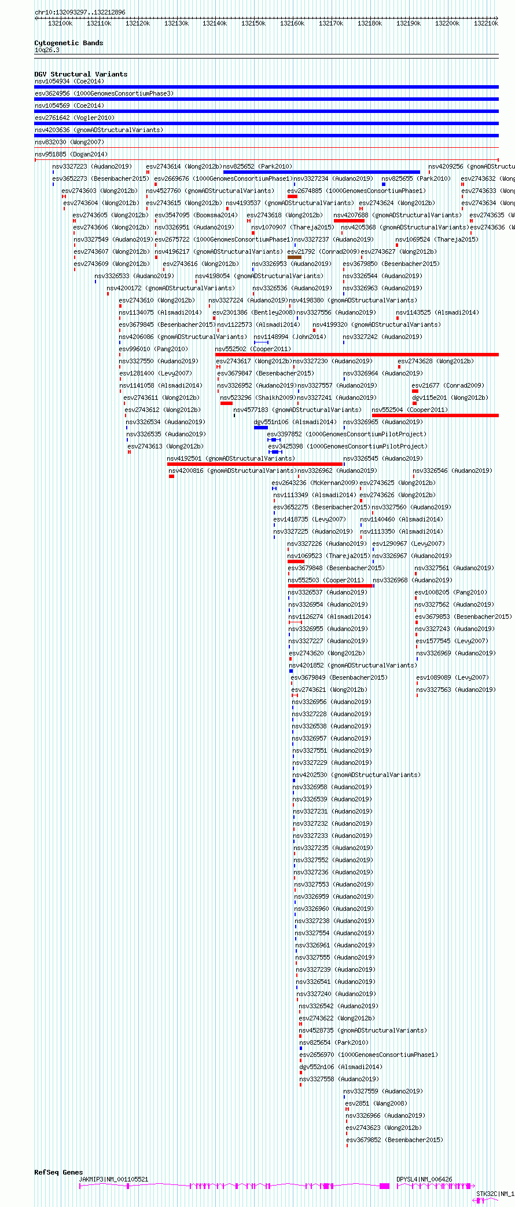Open variant esv2761642 (Vogler2010)

75,118
